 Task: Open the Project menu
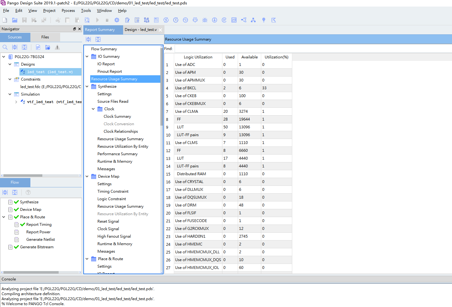point(49,11)
